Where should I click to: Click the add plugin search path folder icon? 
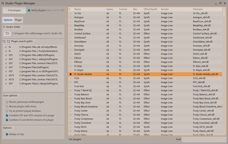4,42
